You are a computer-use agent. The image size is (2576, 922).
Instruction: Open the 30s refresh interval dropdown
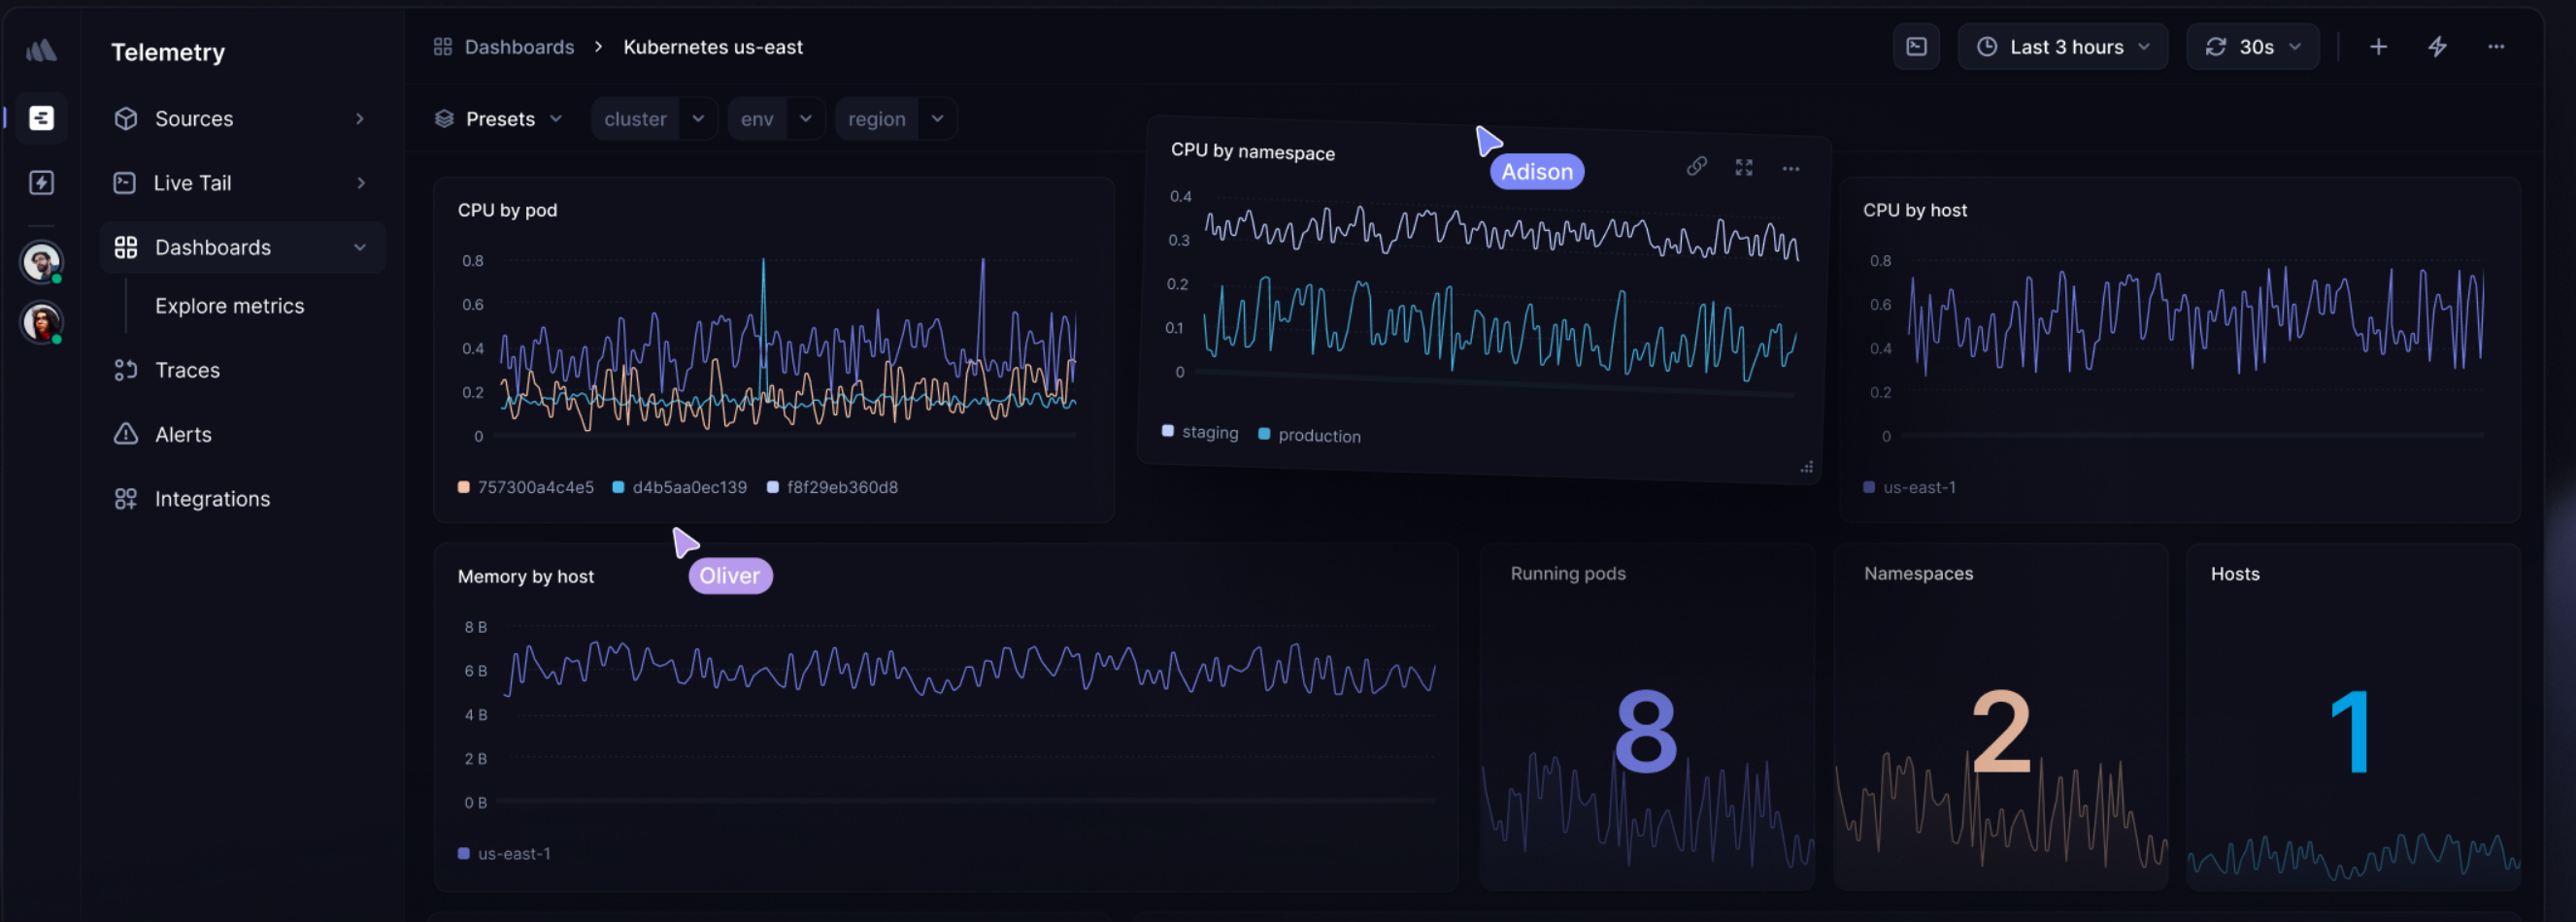click(2253, 47)
